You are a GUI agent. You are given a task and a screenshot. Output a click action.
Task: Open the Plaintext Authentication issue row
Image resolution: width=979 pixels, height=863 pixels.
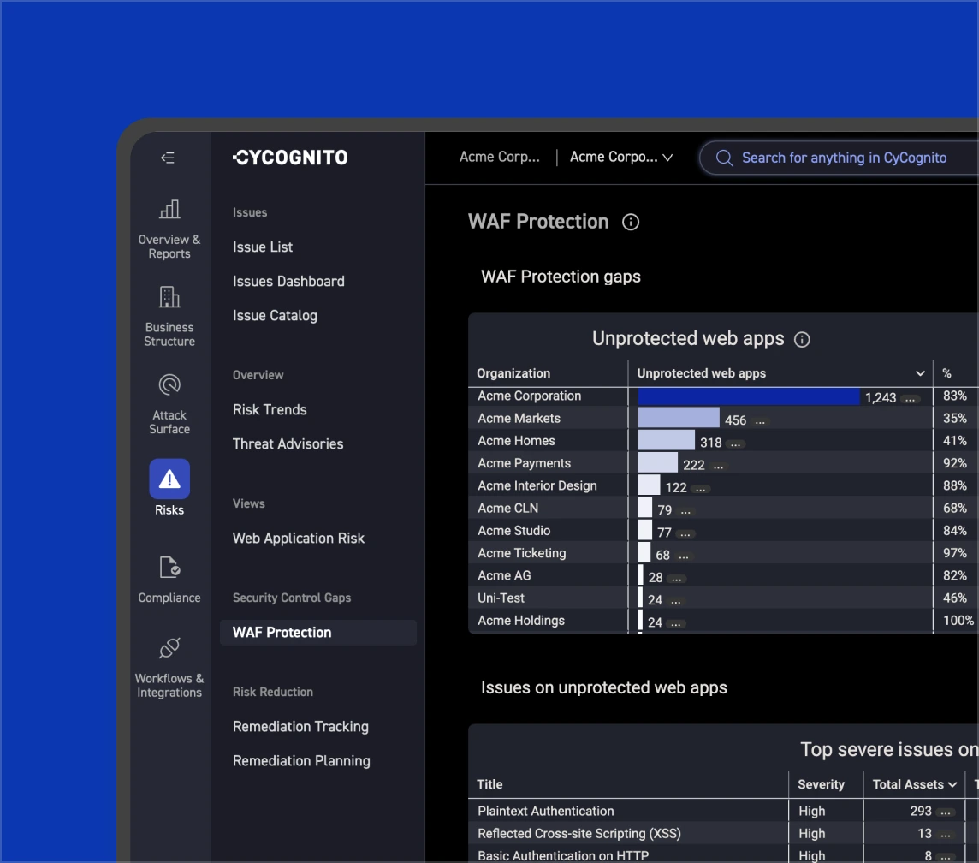(x=546, y=811)
